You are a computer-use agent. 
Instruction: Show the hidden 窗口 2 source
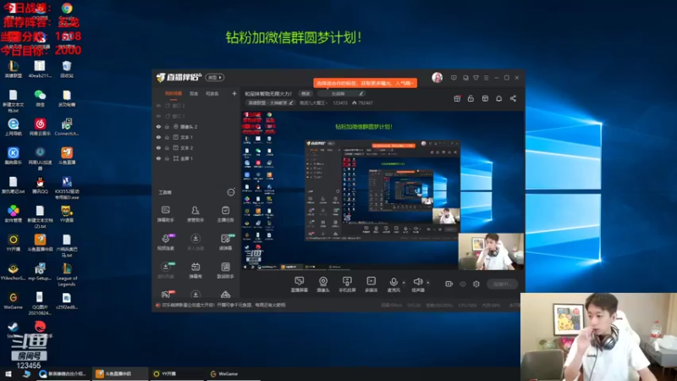tap(158, 105)
